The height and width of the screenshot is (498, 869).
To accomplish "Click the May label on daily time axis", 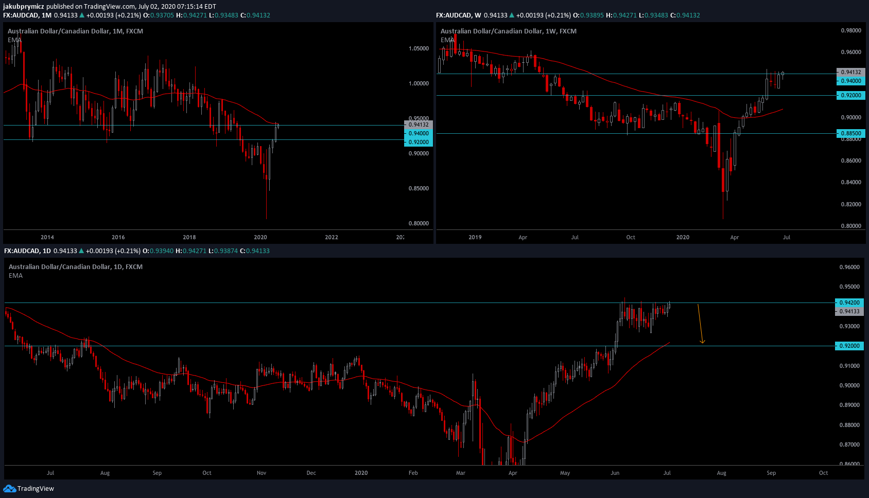I will (565, 473).
